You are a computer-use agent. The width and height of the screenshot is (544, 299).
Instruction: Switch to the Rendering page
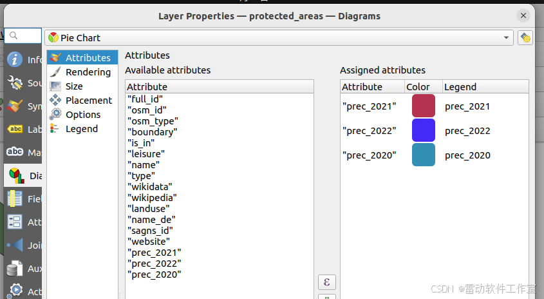pyautogui.click(x=82, y=72)
